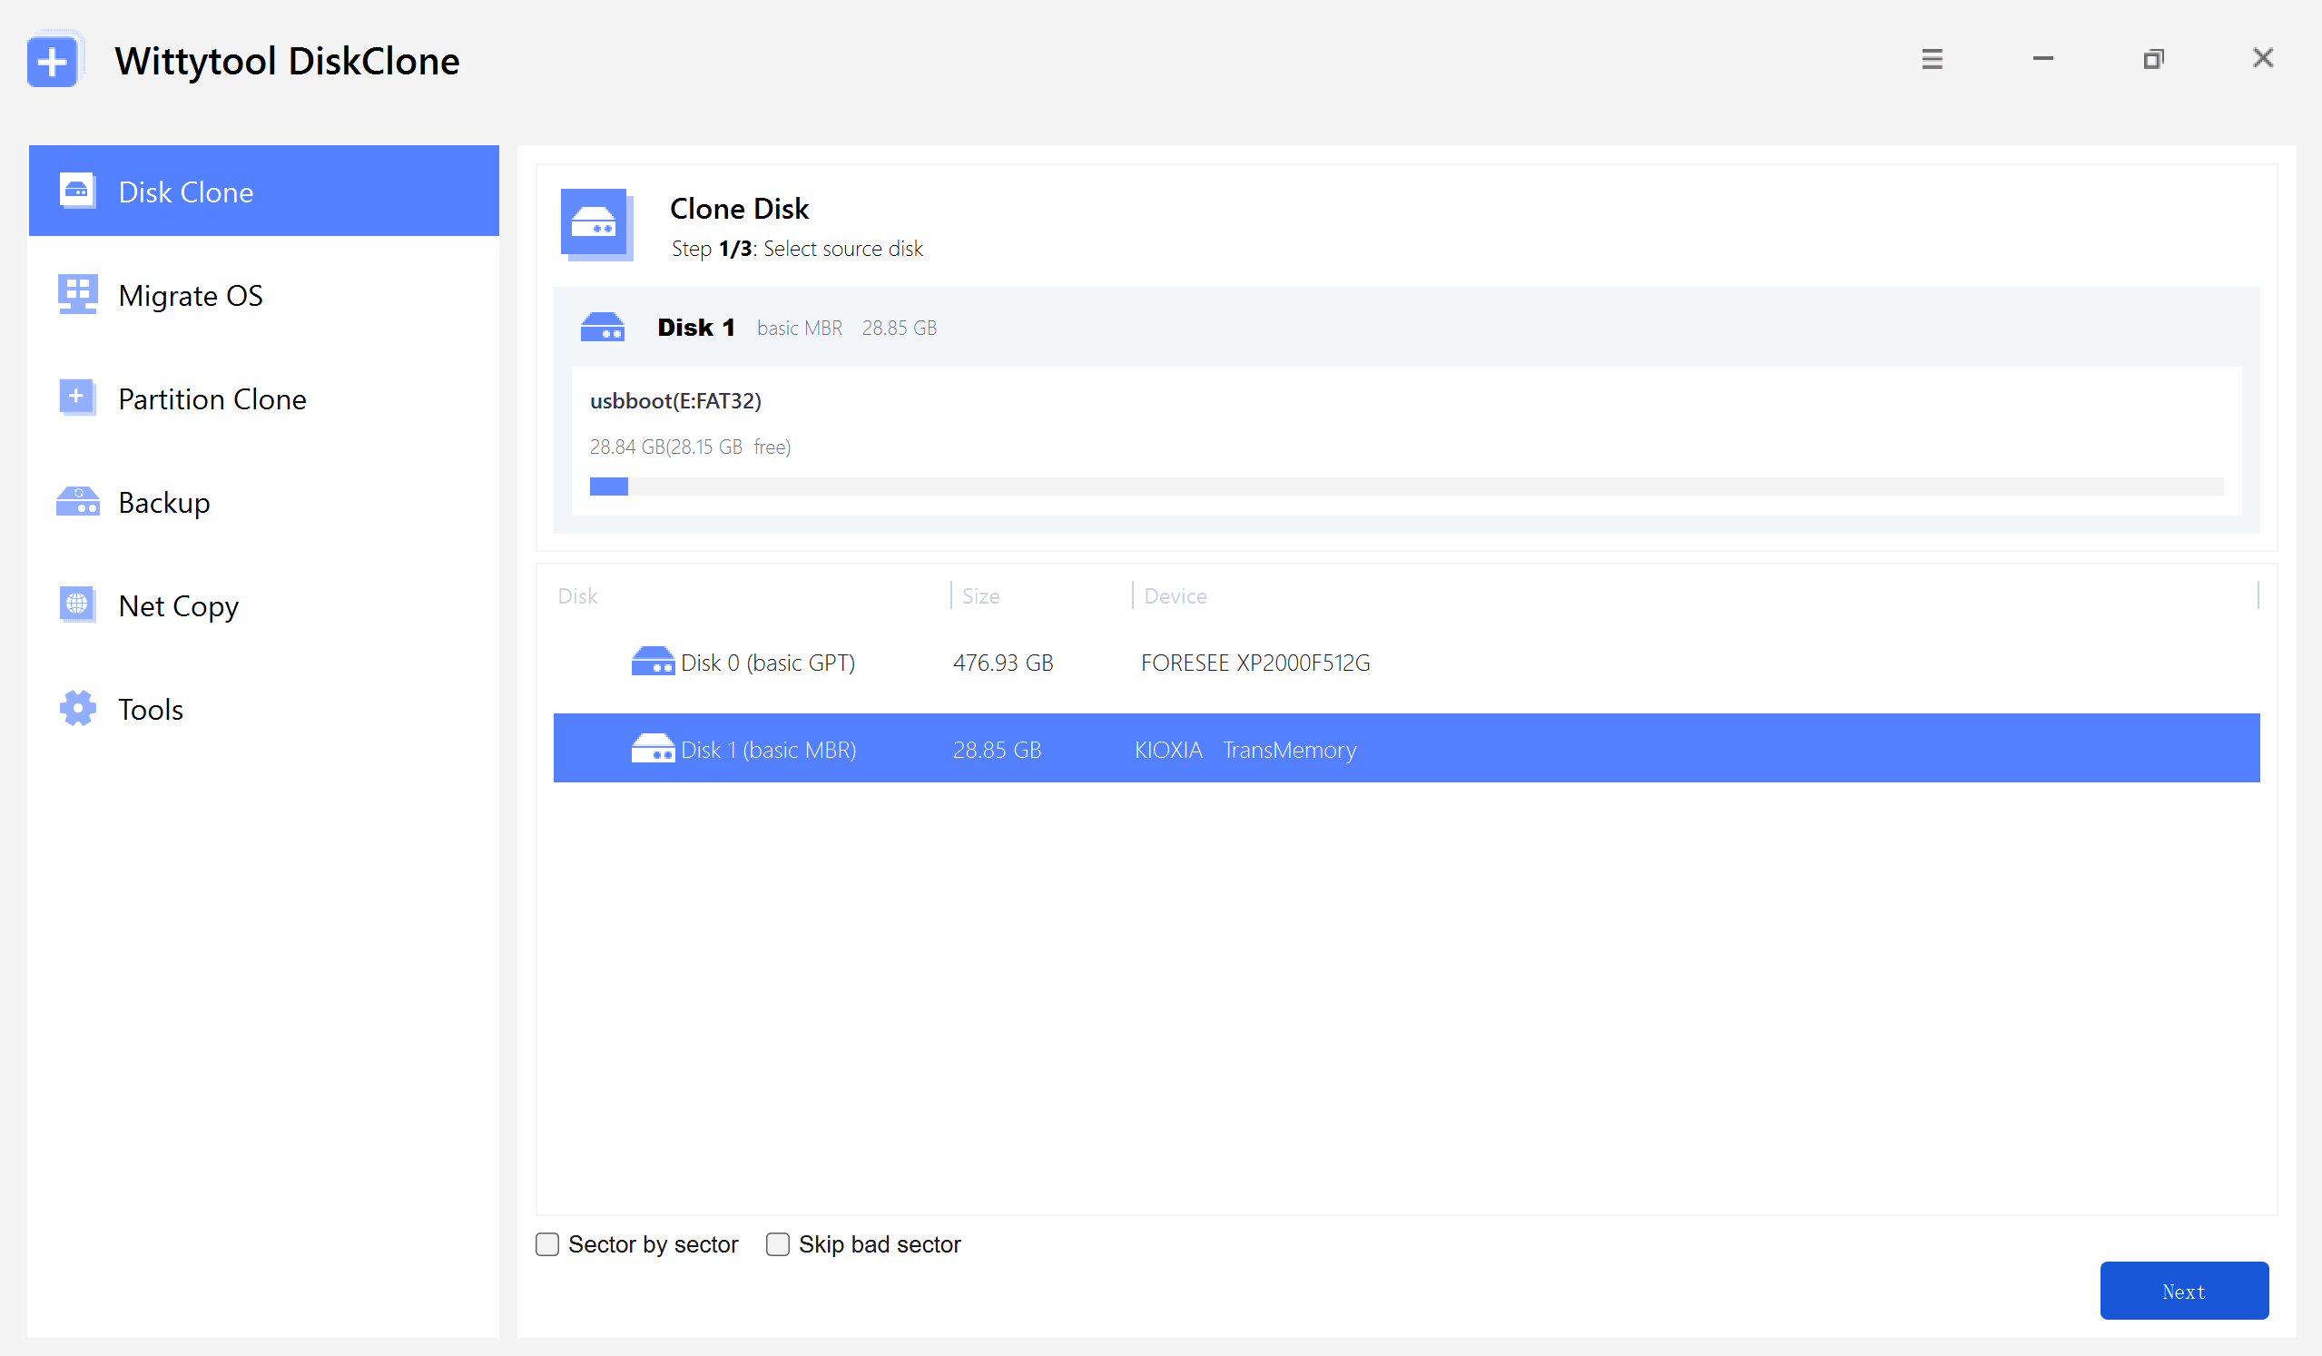This screenshot has width=2322, height=1356.
Task: Toggle Skip bad sector checkbox
Action: [778, 1244]
